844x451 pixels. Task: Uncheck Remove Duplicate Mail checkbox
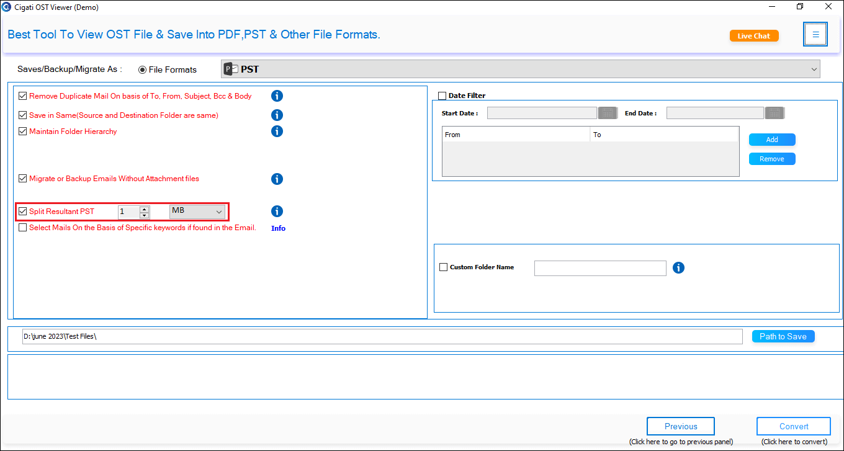pyautogui.click(x=23, y=96)
